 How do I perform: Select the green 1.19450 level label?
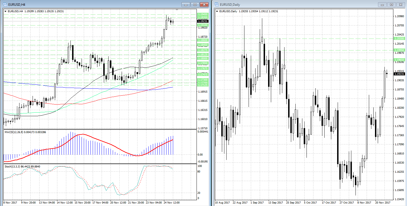pyautogui.click(x=202, y=14)
